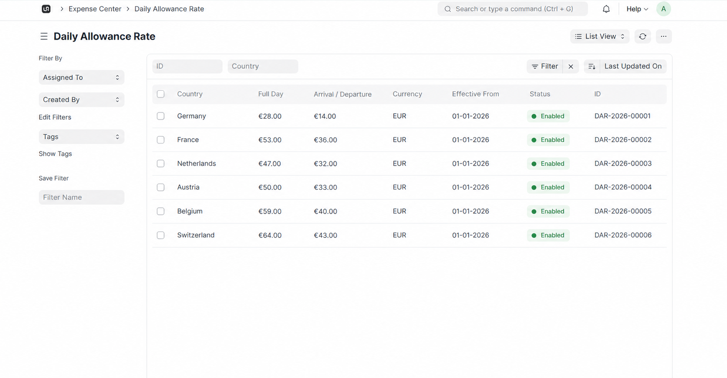The width and height of the screenshot is (727, 378).
Task: Focus the search command bar
Action: 513,9
